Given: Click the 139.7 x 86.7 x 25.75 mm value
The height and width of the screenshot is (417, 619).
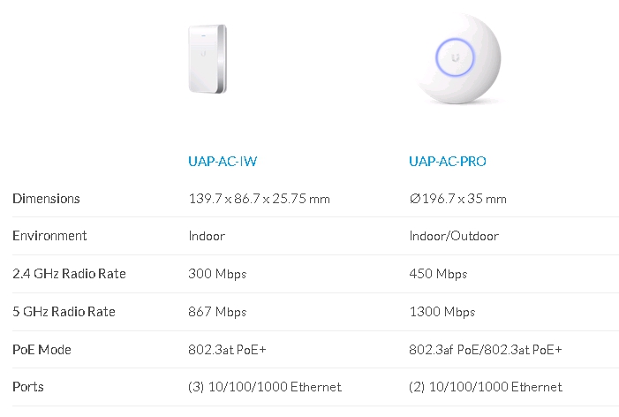Looking at the screenshot, I should [259, 199].
